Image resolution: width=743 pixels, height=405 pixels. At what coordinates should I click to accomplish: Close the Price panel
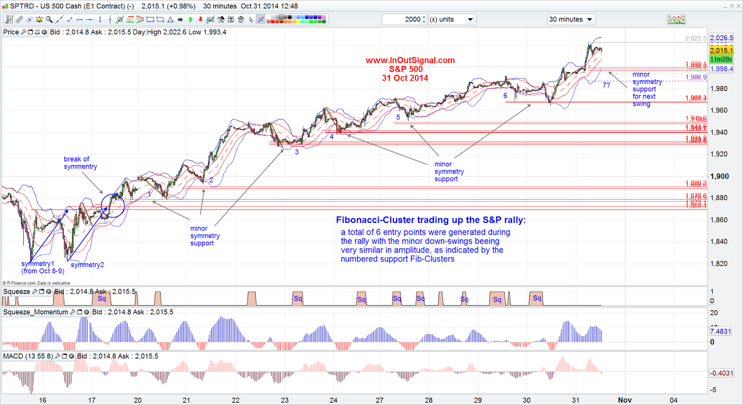[44, 32]
